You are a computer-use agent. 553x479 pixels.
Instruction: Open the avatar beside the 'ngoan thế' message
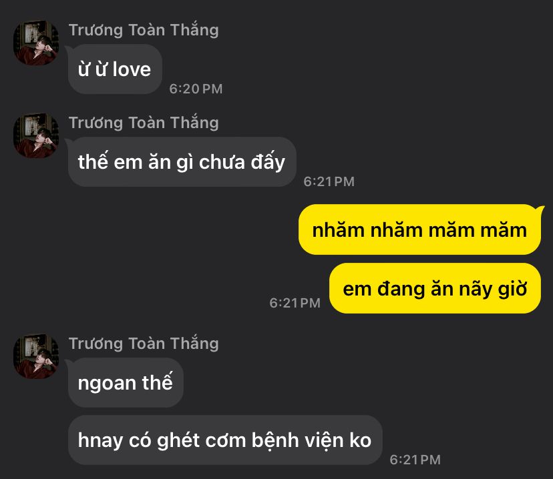pos(36,356)
